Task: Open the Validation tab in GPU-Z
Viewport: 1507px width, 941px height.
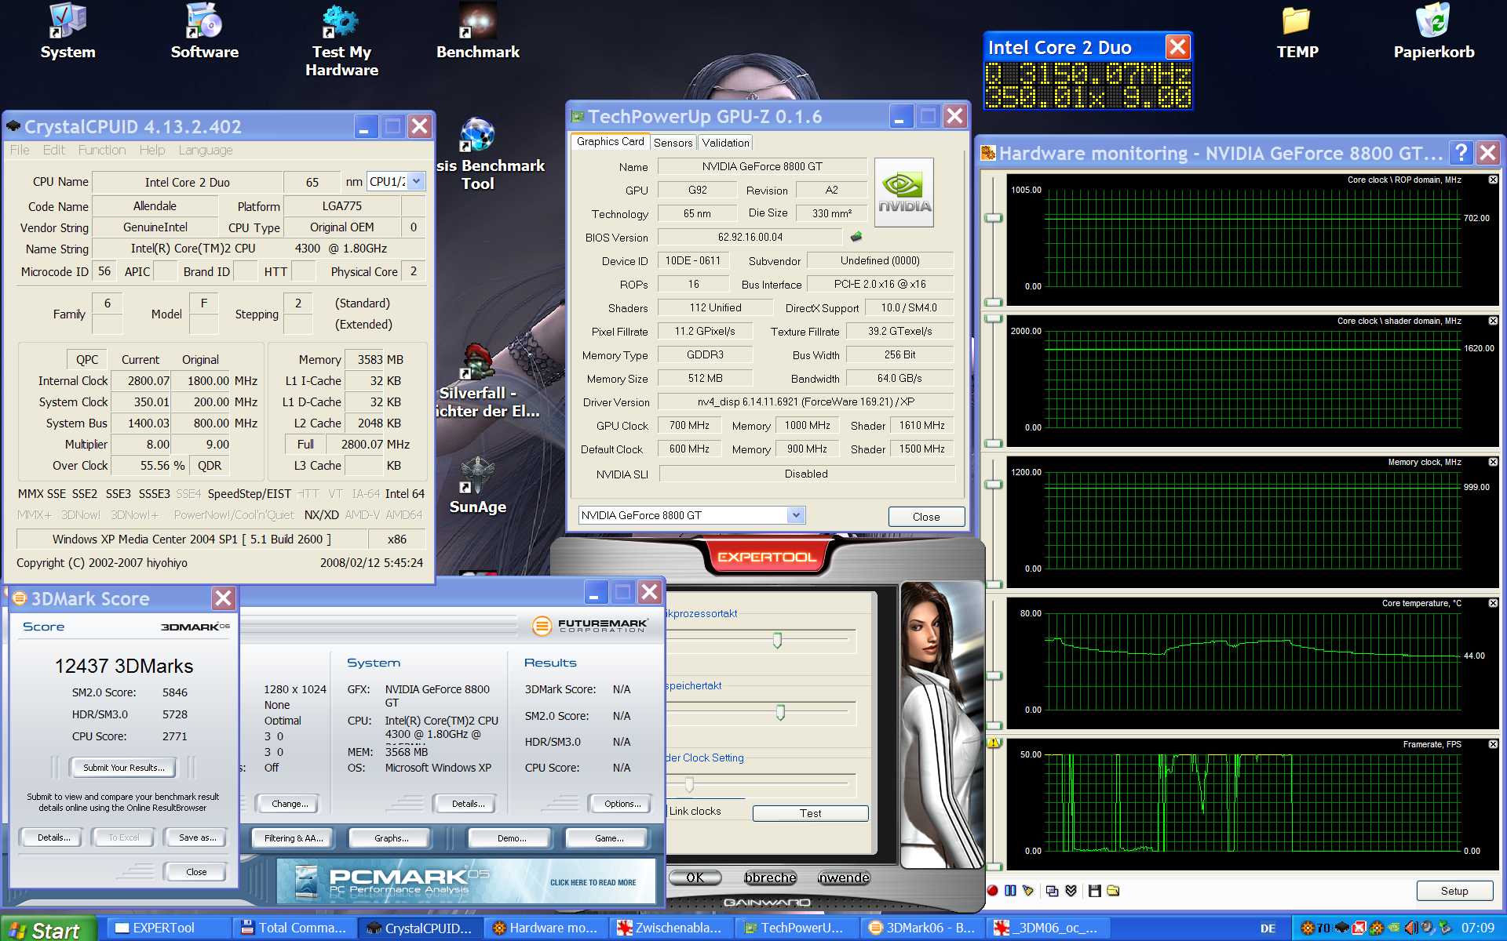Action: (725, 143)
